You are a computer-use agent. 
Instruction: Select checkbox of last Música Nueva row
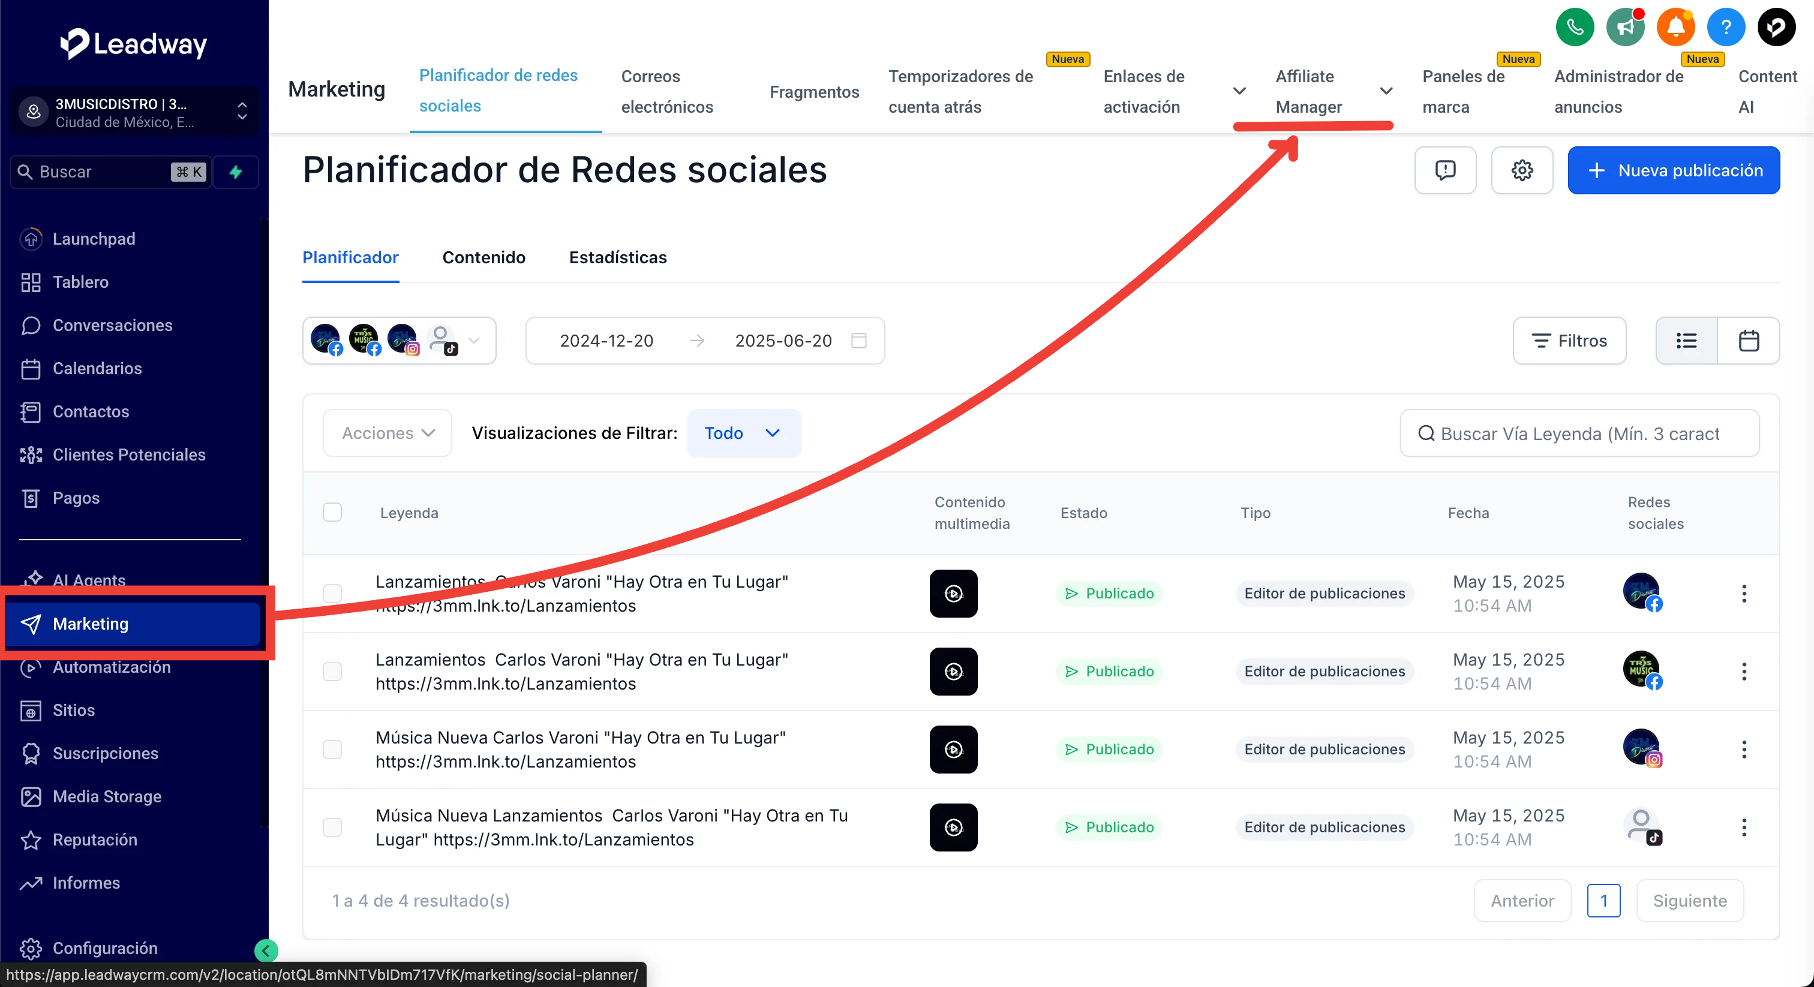click(x=332, y=827)
